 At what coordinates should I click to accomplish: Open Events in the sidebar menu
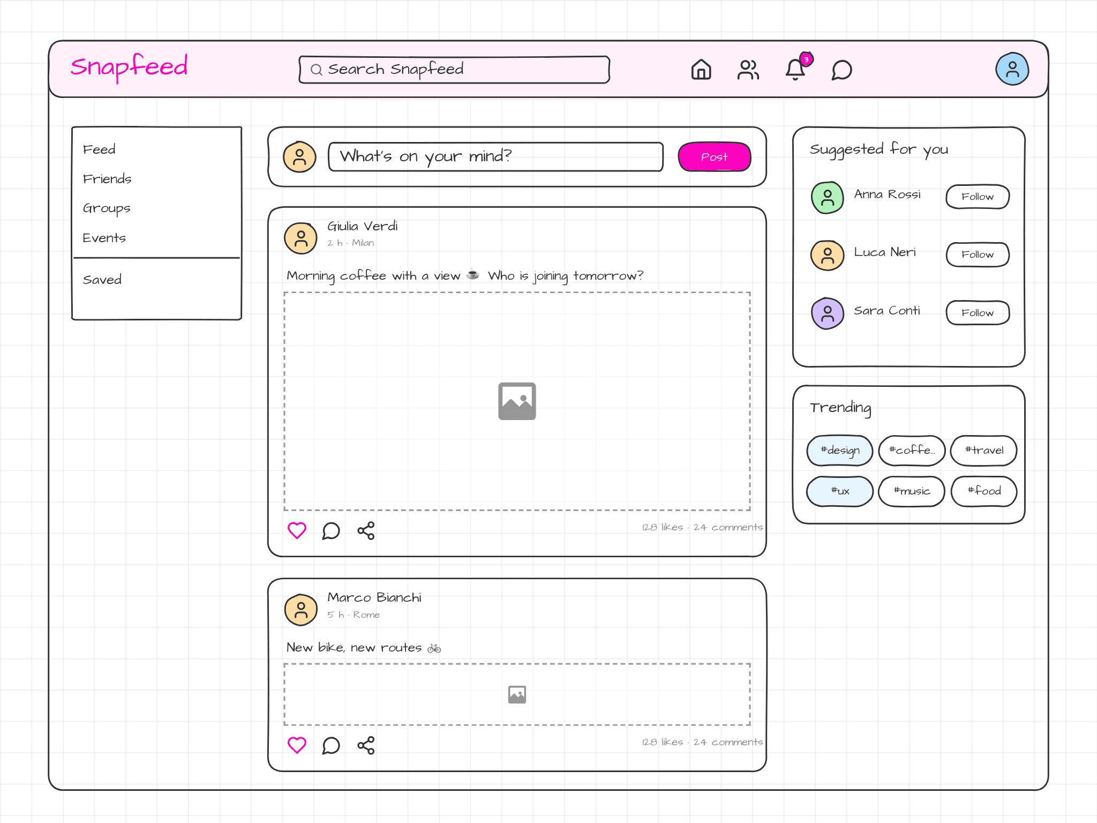coord(104,238)
